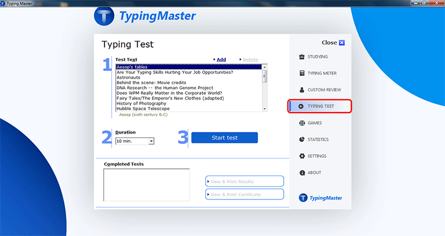Click the Delete test text link

tap(250, 60)
